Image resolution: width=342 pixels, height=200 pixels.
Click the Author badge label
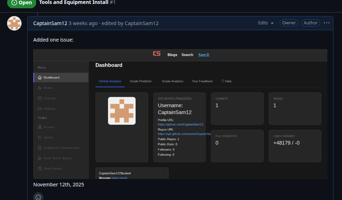pos(311,23)
